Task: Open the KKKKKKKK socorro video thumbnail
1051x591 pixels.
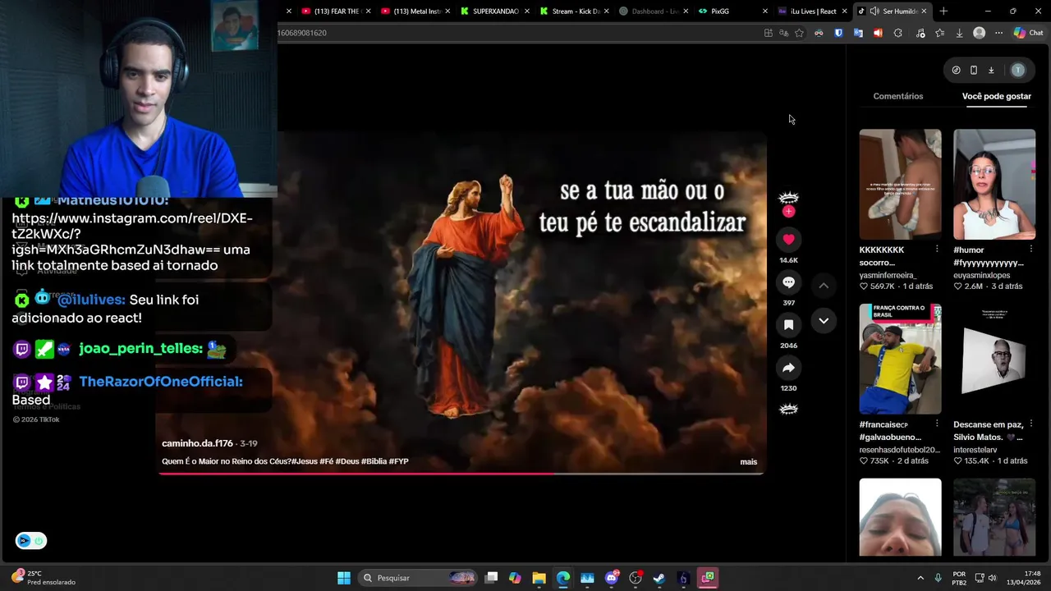Action: click(900, 184)
